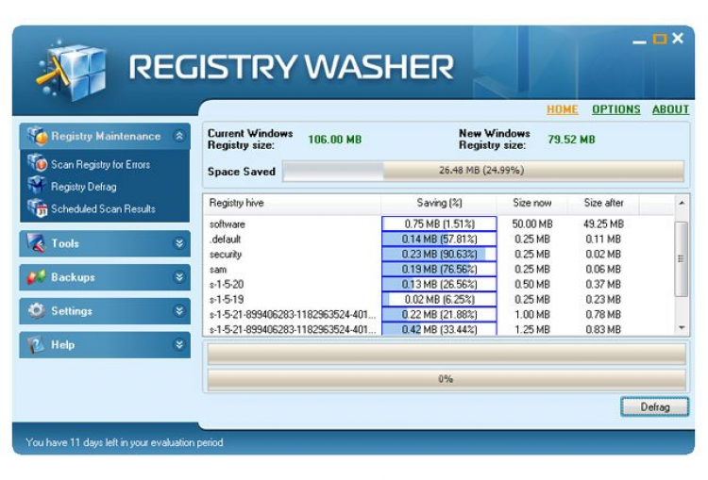Image resolution: width=708 pixels, height=480 pixels.
Task: Click the 0.19 MB (76.56%) saving bar
Action: tap(439, 270)
